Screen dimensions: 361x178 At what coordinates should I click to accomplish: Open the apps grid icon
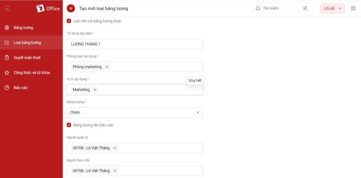353,9
